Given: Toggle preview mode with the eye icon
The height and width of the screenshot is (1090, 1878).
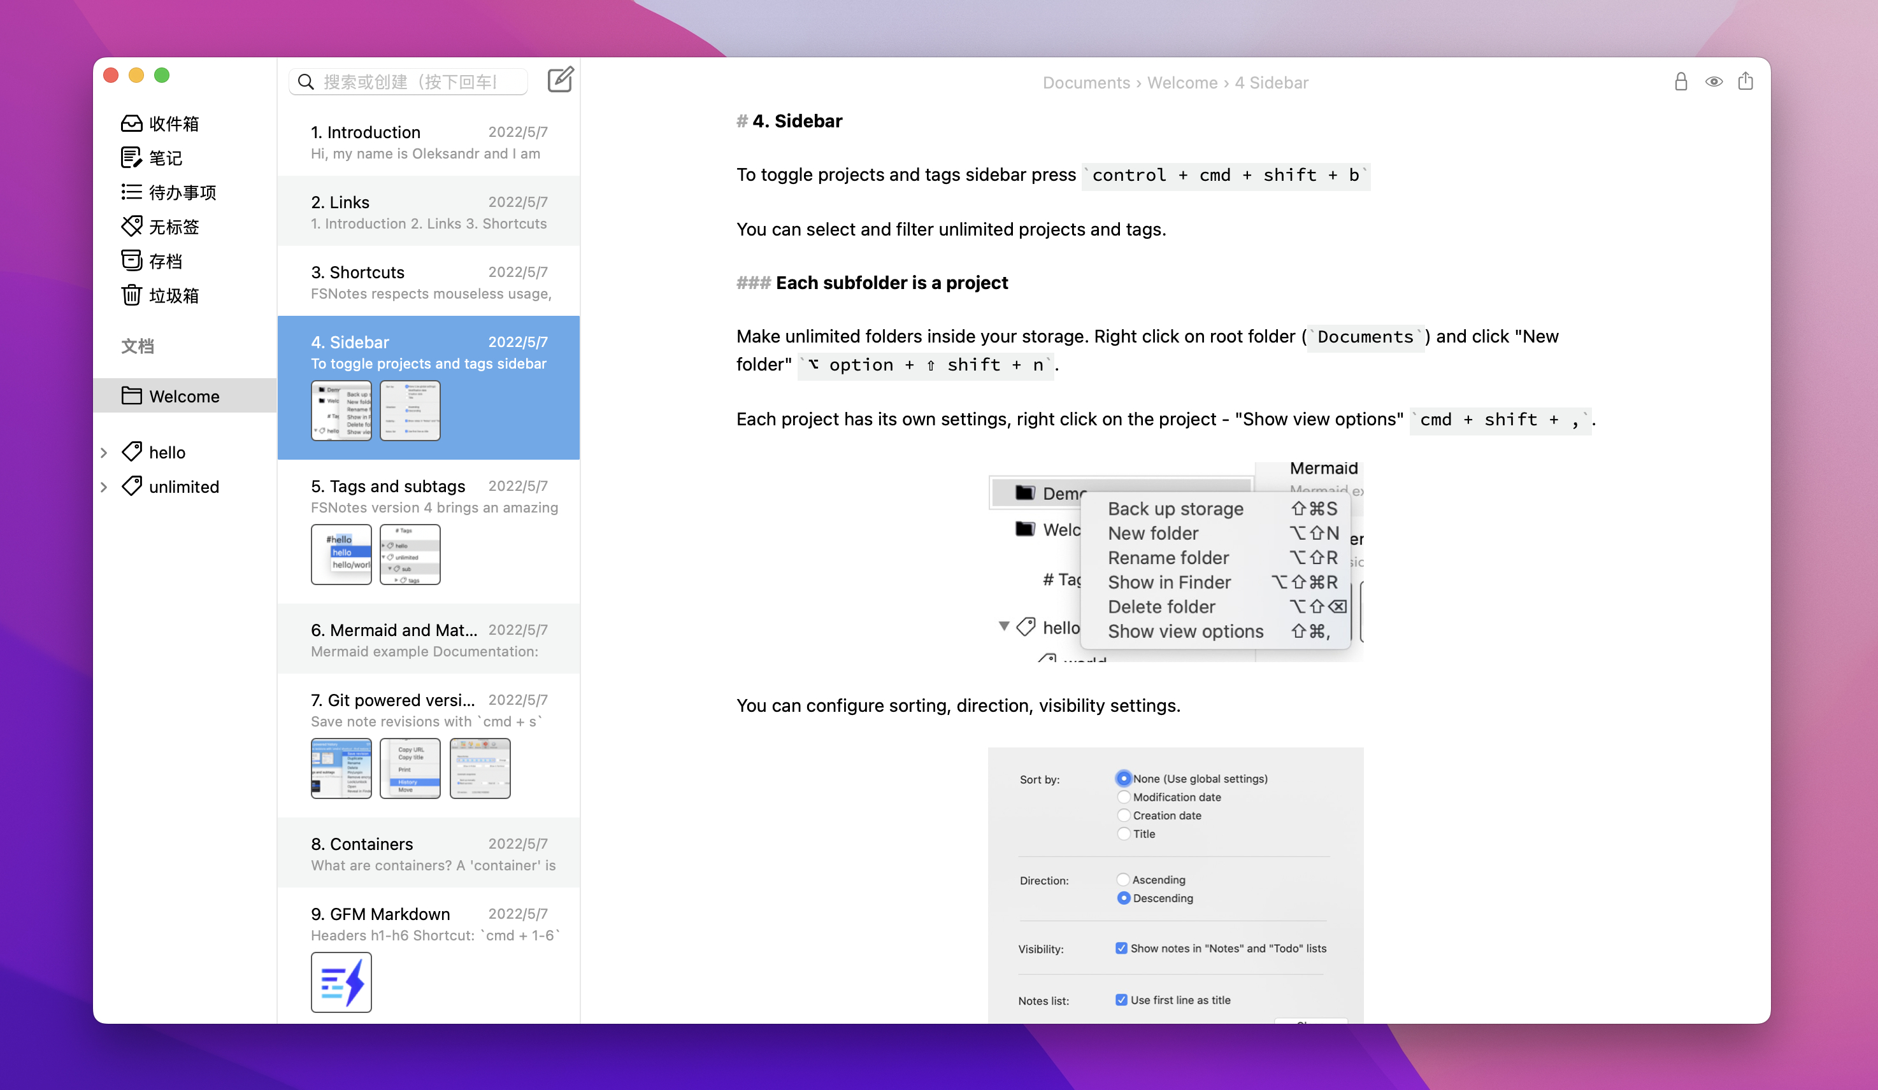Looking at the screenshot, I should 1713,81.
